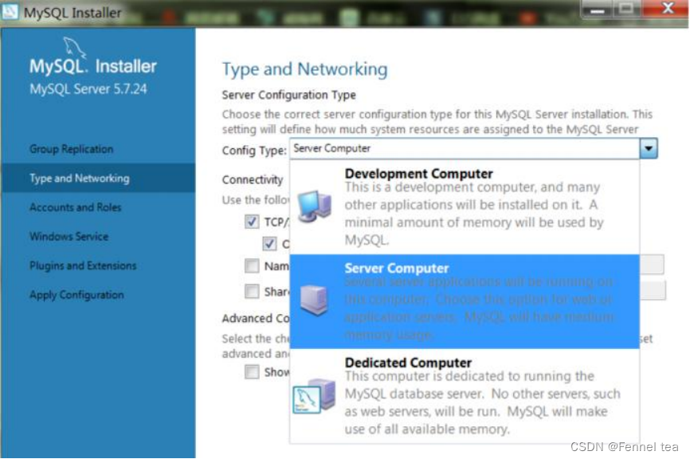Screen dimensions: 690x459
Task: Click 'Server Configuration Type' label
Action: 288,95
